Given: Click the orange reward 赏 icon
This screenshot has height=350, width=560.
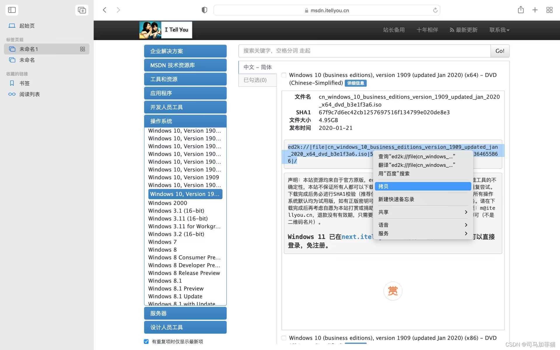Looking at the screenshot, I should pyautogui.click(x=393, y=291).
